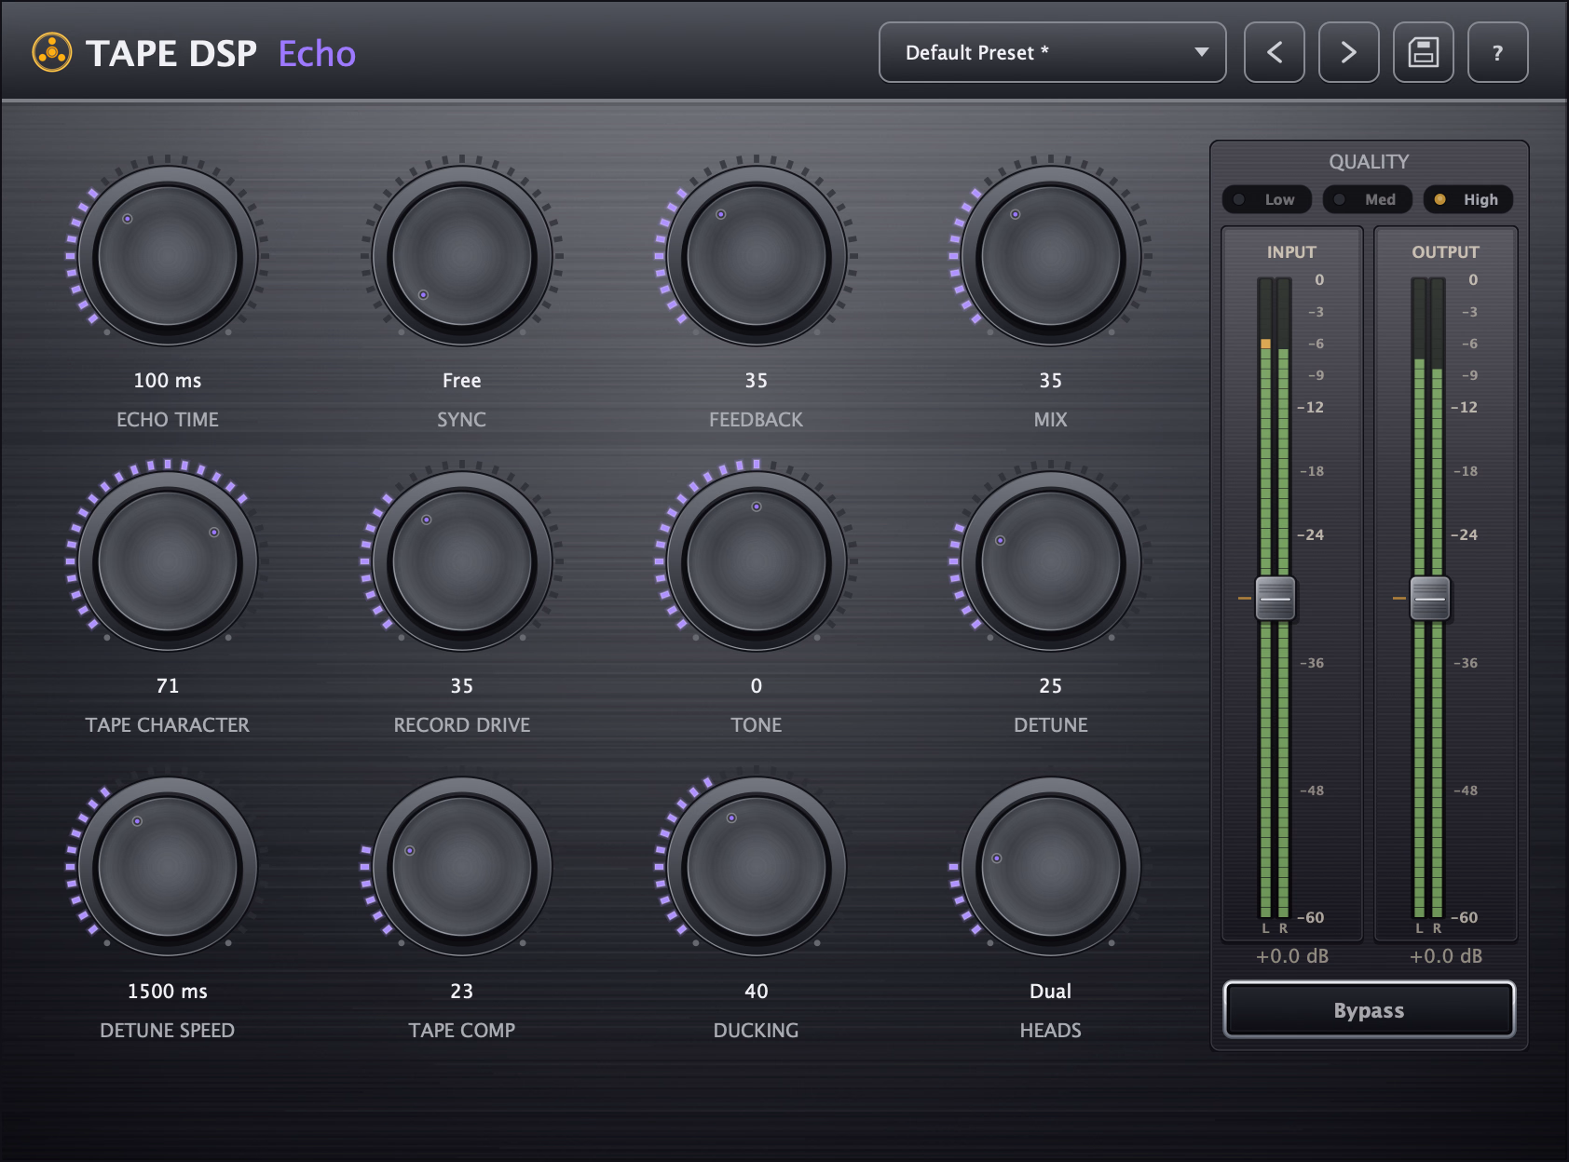The height and width of the screenshot is (1162, 1569).
Task: Open help with the question mark button
Action: [1497, 52]
